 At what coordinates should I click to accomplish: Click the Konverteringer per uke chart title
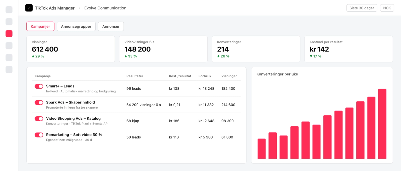tap(277, 74)
